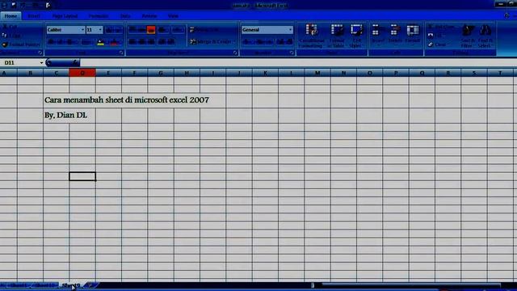Open the Name Box dropdown showing D11
The height and width of the screenshot is (291, 517).
(41, 63)
